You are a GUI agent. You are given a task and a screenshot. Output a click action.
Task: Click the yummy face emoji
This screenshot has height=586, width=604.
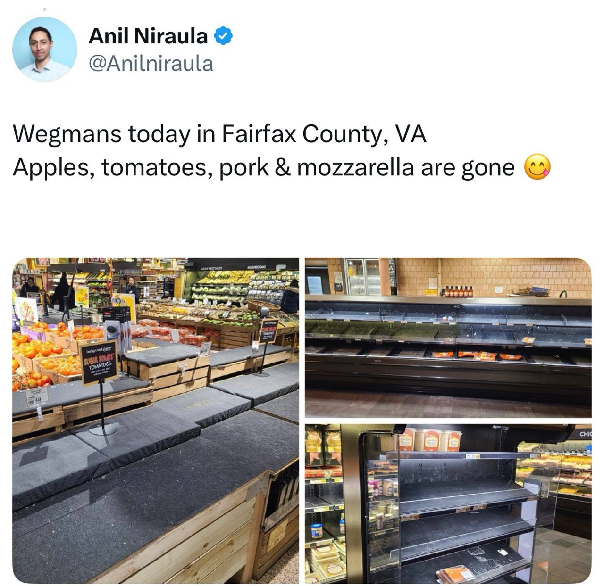(x=537, y=167)
